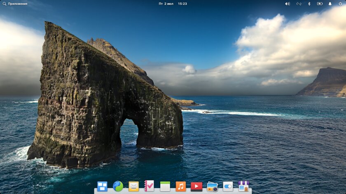
Task: Launch AppCenter store from the dock
Action: point(243,187)
